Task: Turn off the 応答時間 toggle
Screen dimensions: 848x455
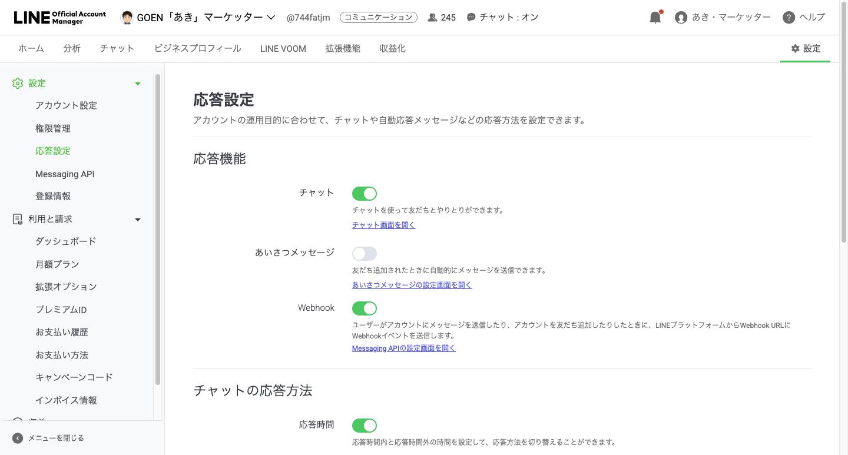Action: pyautogui.click(x=365, y=426)
